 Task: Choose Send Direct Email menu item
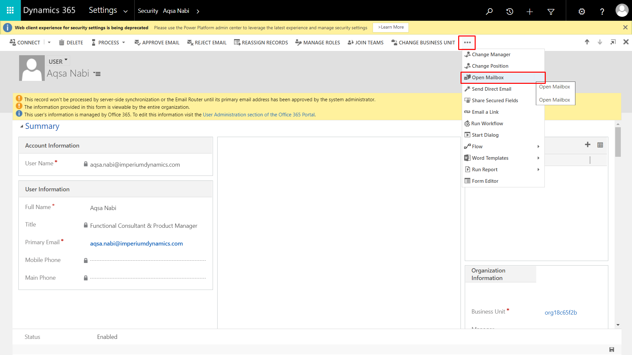click(x=491, y=89)
